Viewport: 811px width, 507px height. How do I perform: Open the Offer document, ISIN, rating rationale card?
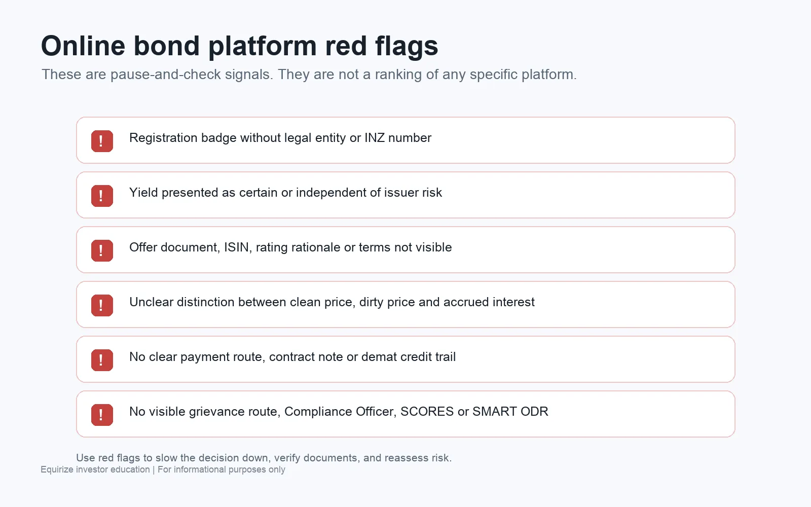(x=405, y=250)
